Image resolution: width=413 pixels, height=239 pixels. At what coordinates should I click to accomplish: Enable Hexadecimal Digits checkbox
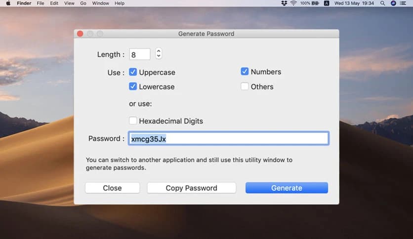133,120
